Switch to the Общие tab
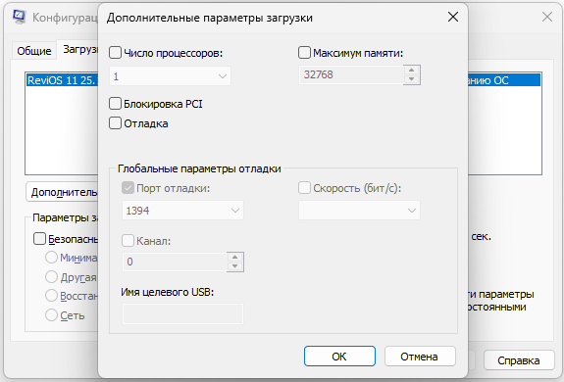The image size is (564, 382). (33, 51)
